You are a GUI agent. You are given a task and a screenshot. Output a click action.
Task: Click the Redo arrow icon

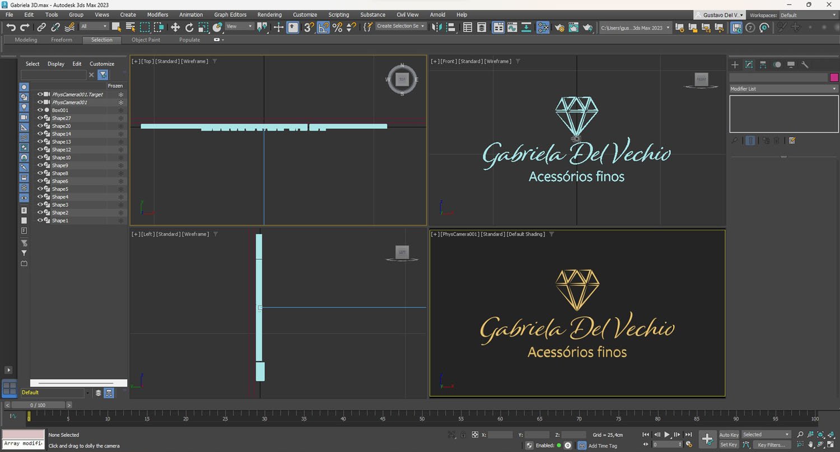click(25, 27)
